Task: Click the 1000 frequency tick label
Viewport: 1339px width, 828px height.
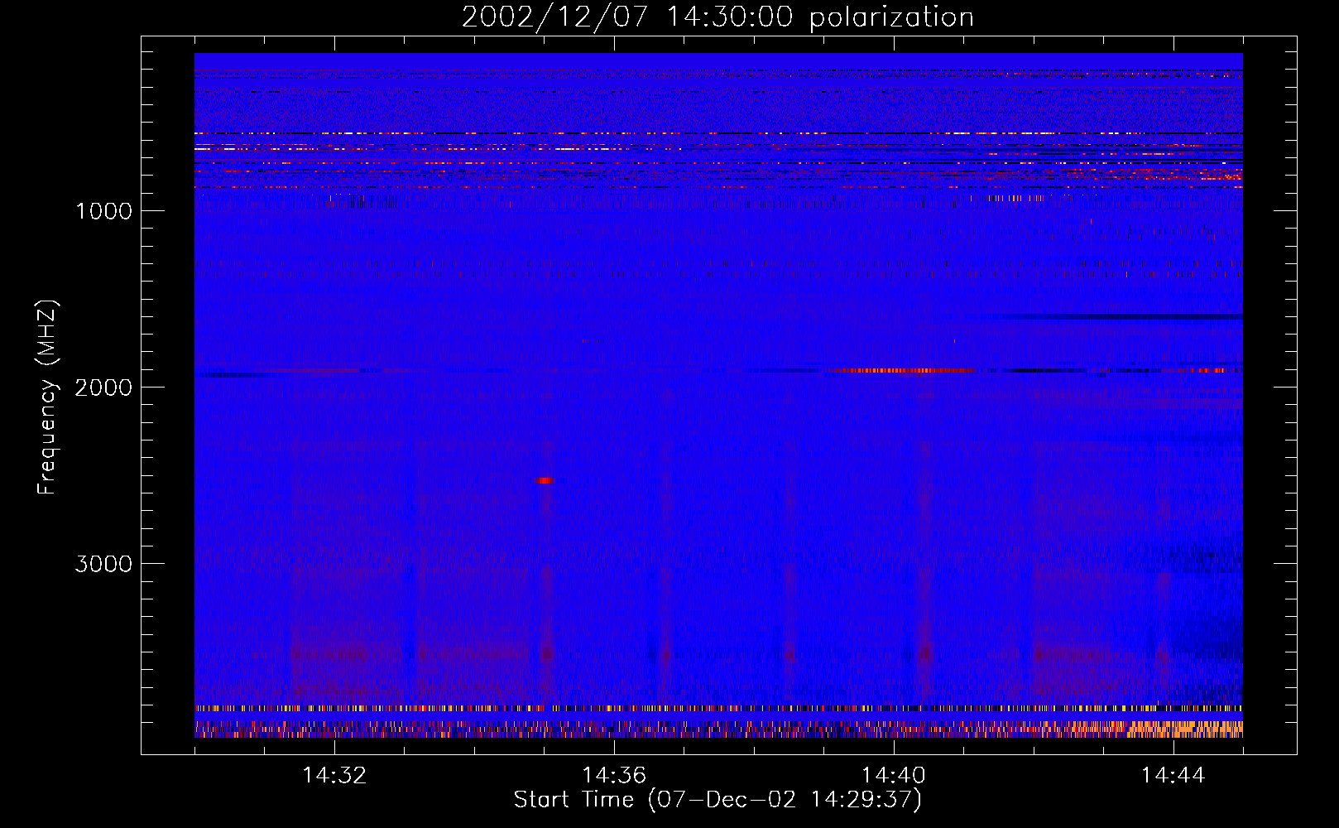Action: pos(103,211)
